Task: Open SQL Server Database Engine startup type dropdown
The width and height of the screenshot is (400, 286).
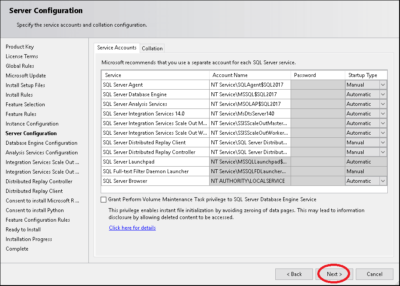Action: coord(382,94)
